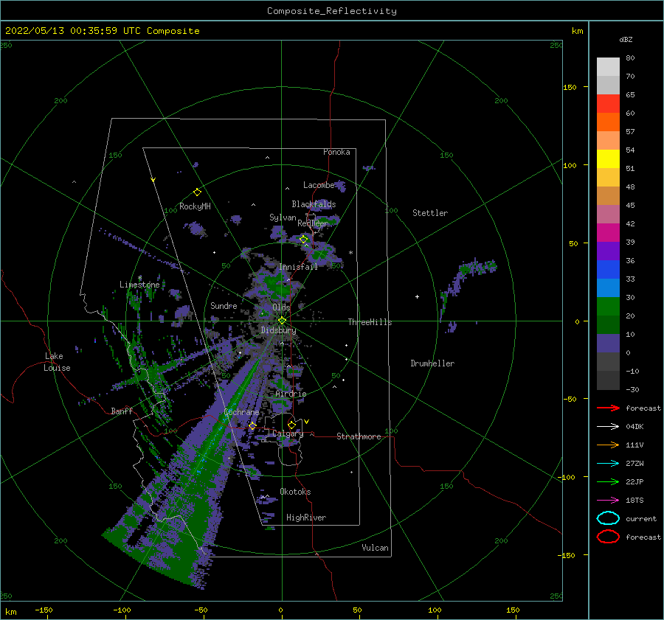The width and height of the screenshot is (664, 620).
Task: Click the HighRiver city label
Action: click(x=306, y=518)
